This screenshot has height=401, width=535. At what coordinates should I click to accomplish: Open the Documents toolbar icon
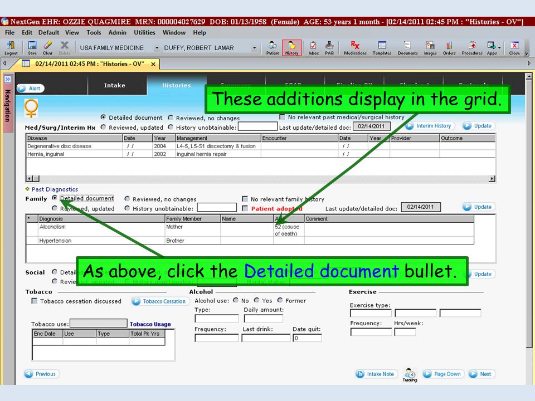click(x=407, y=48)
